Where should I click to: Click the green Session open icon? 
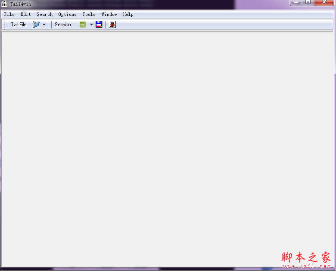[x=83, y=25]
